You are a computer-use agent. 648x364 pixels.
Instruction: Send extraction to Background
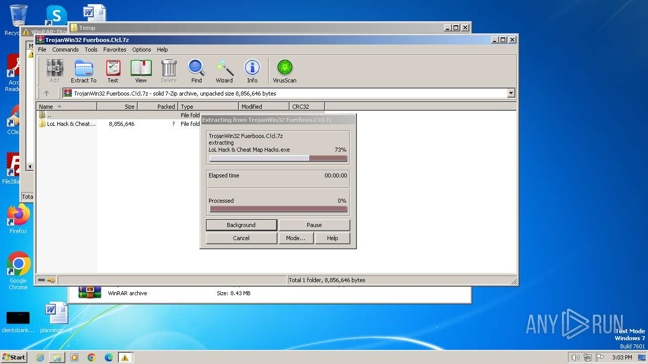click(241, 225)
